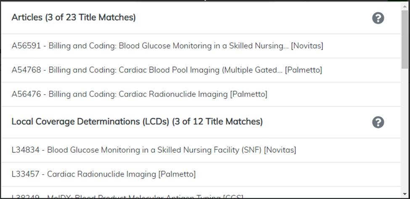This screenshot has width=410, height=199.
Task: Click the [Novitas] tag on LCD L34834
Action: [280, 150]
